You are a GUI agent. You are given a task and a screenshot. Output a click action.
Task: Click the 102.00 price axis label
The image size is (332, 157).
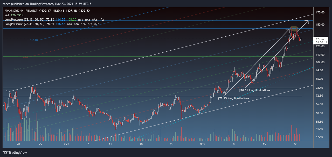pos(320,62)
